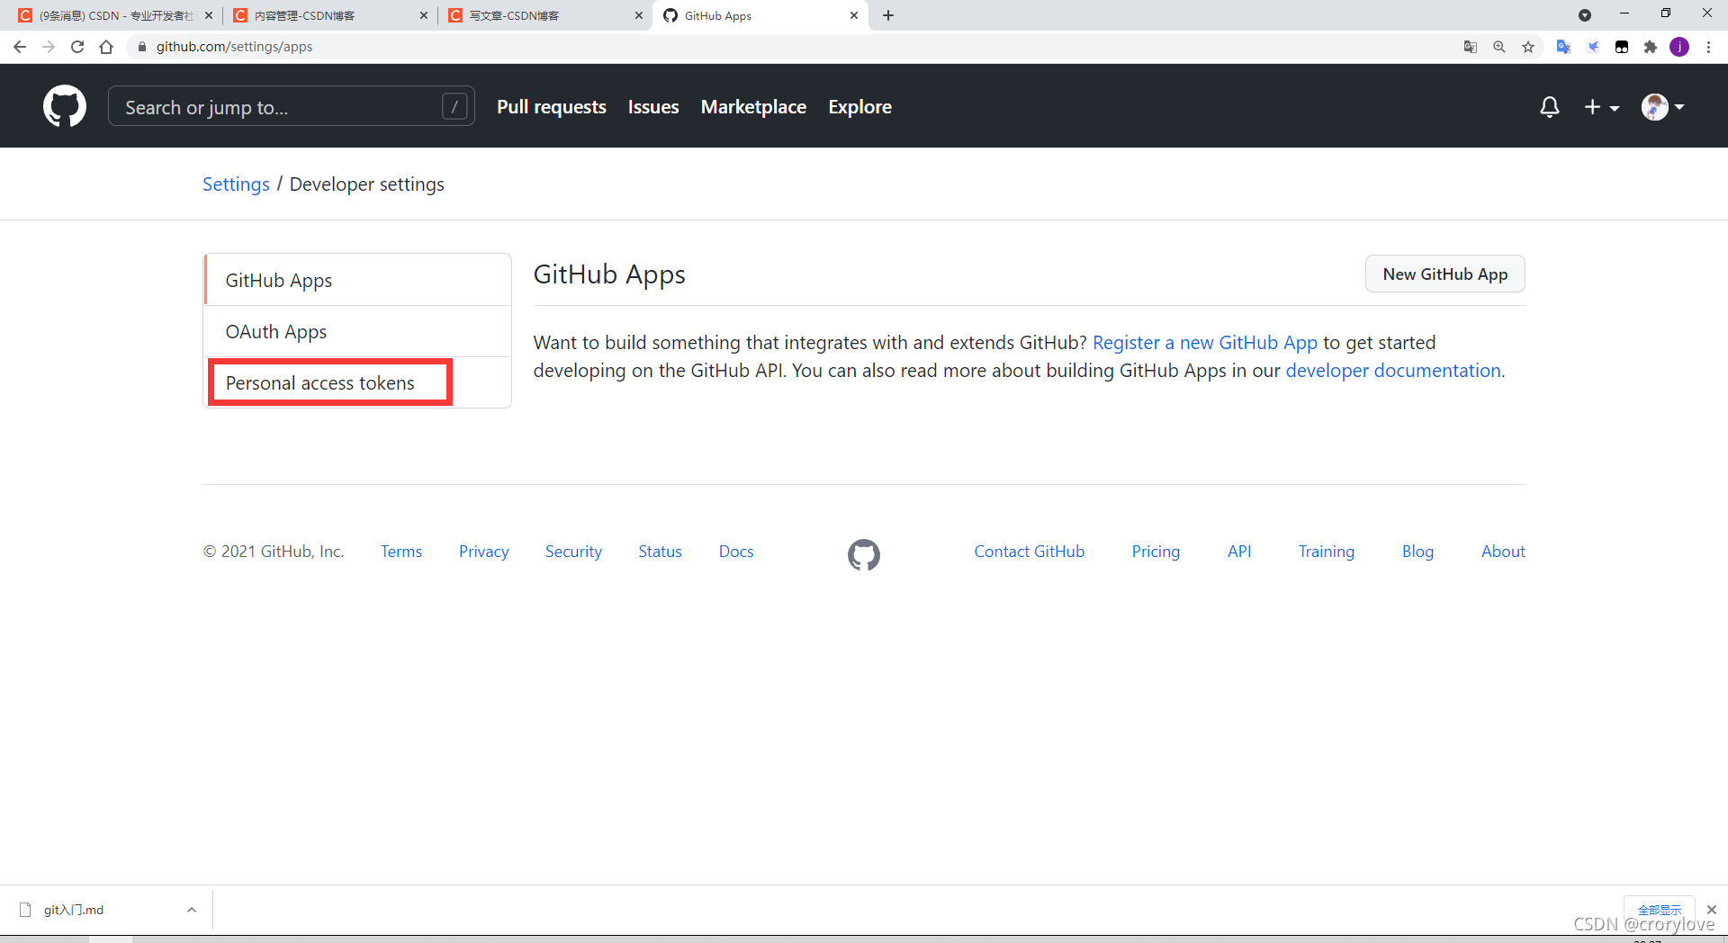
Task: Click the browser home icon
Action: pyautogui.click(x=106, y=47)
